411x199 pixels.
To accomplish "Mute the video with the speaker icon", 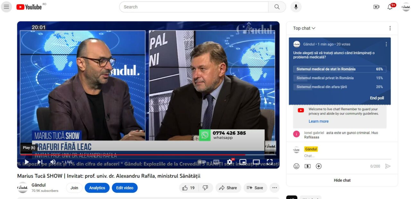I will click(x=53, y=162).
